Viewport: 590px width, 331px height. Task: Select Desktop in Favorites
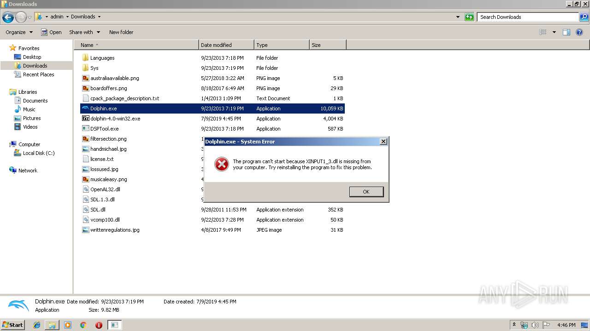32,57
